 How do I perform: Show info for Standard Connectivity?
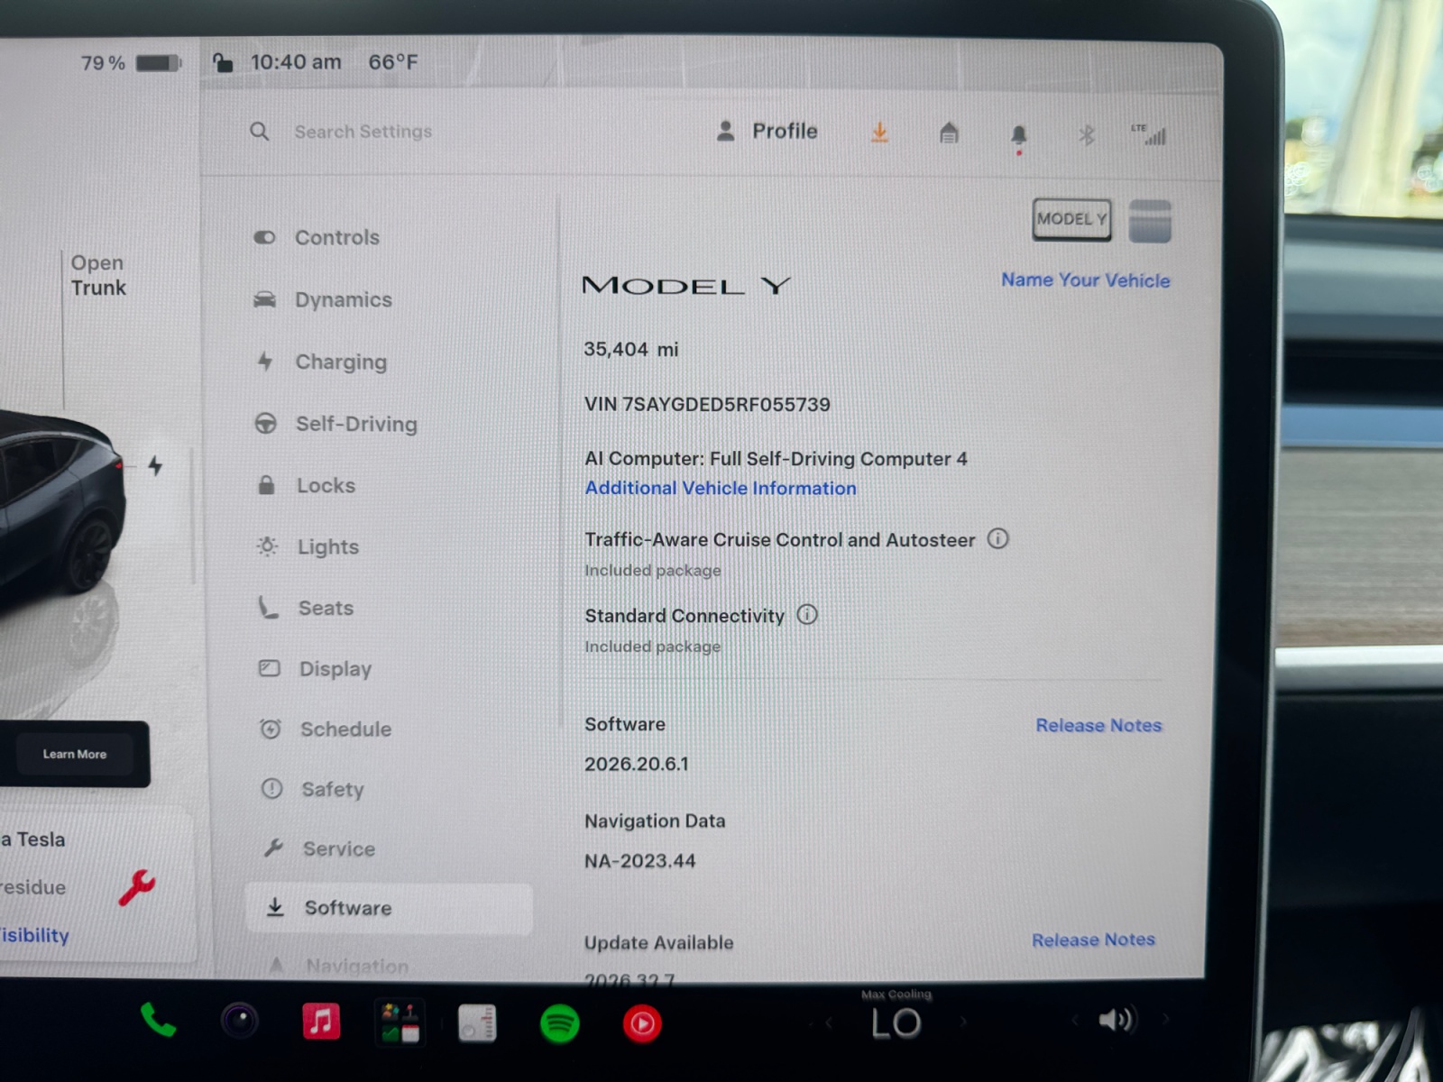click(x=807, y=615)
